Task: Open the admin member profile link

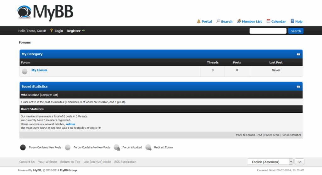Action: click(70, 124)
